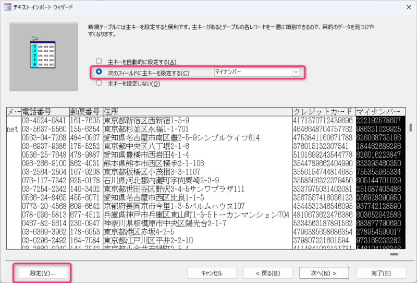Viewport: 417px width, 283px height.
Task: Select the マイナンバー column header
Action: tap(381, 112)
